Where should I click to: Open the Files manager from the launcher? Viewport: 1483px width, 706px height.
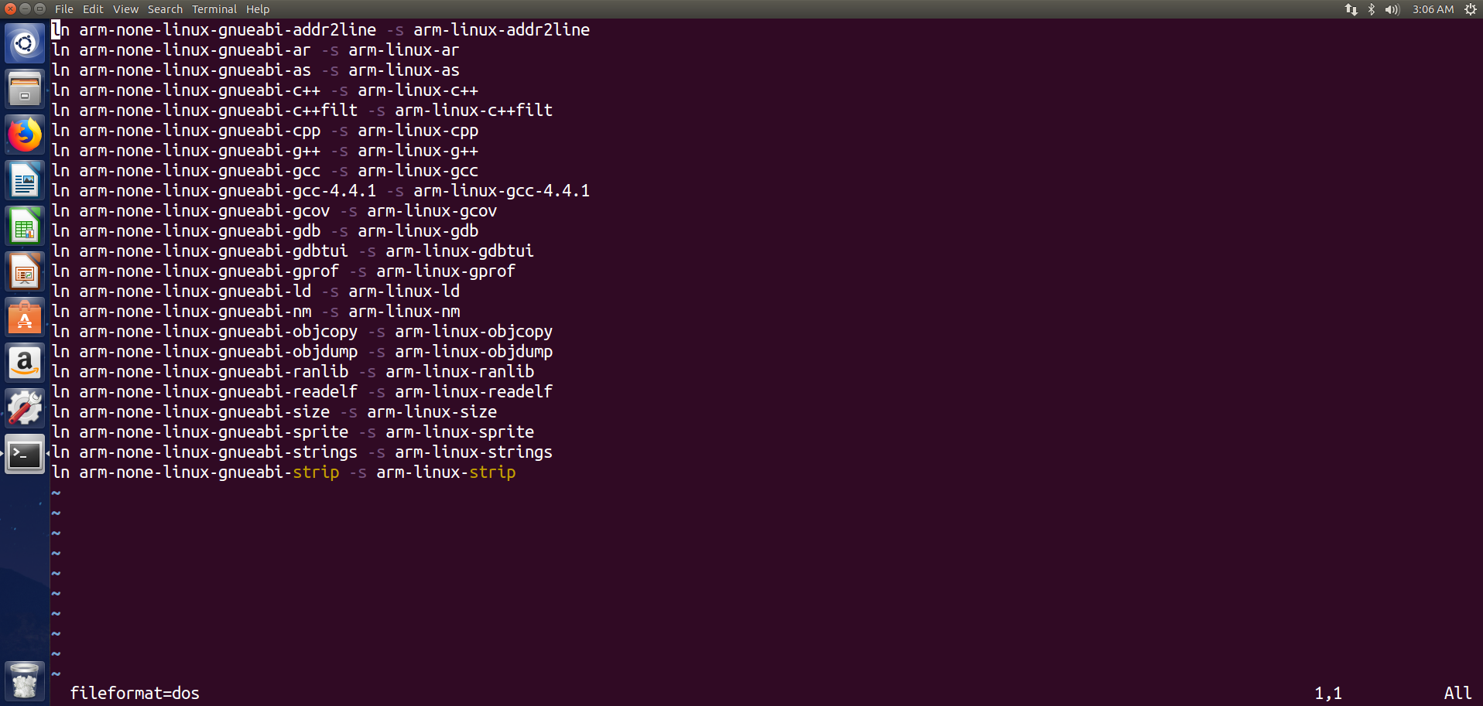pos(25,89)
